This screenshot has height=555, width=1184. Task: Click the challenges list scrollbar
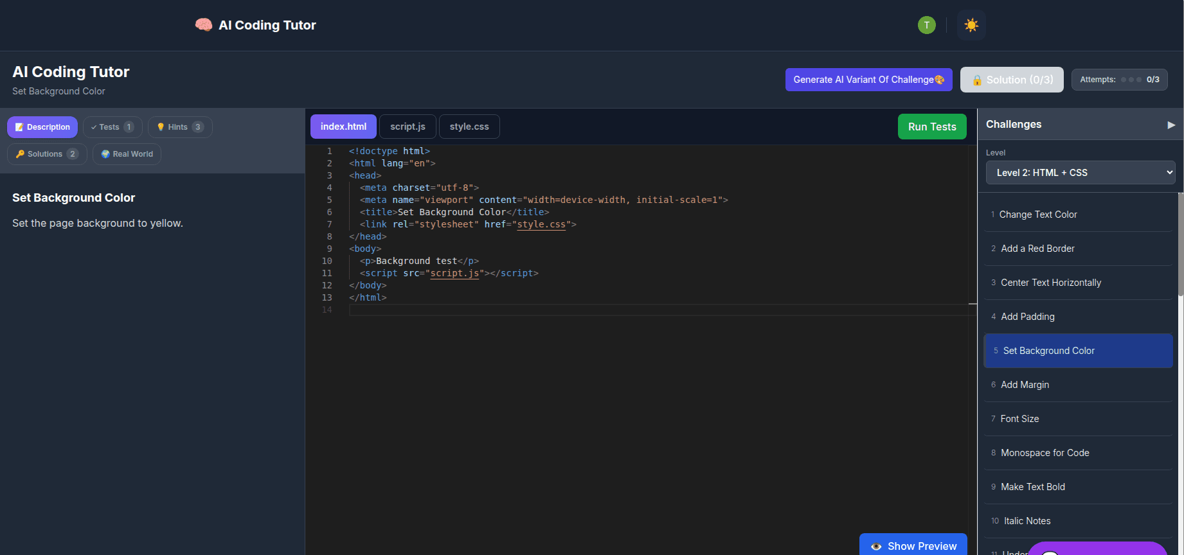click(x=1180, y=244)
